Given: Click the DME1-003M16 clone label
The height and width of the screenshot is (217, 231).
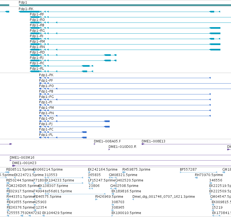Looking at the screenshot, I should coord(22,158).
